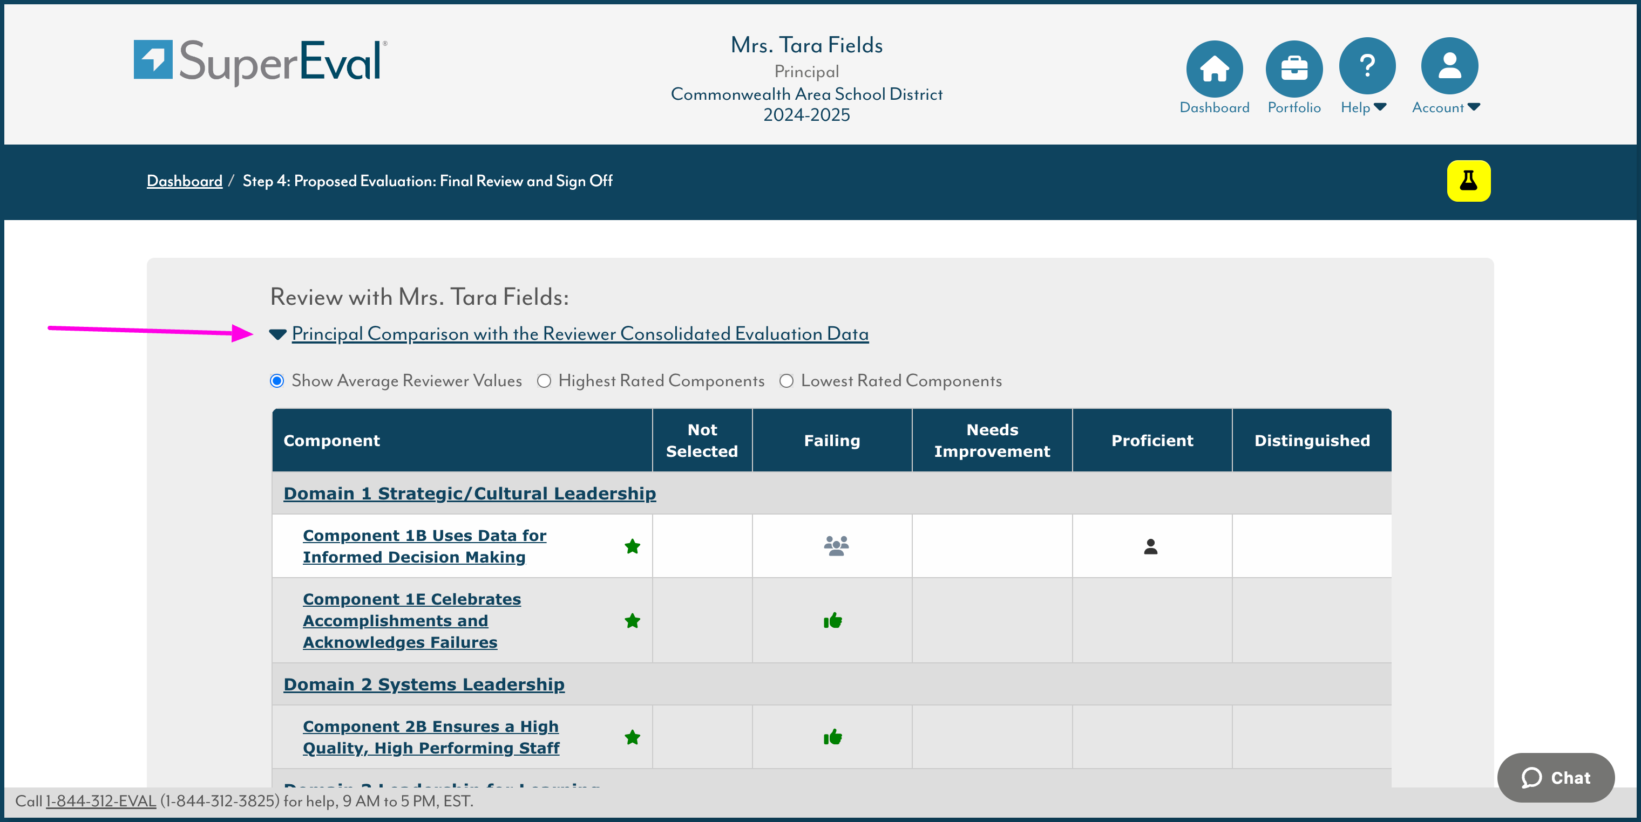Image resolution: width=1641 pixels, height=822 pixels.
Task: Open Component 2B Ensures High Quality link
Action: (431, 737)
